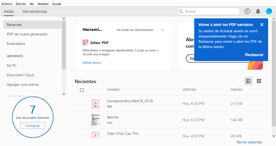Close the restore PDF notification popup
This screenshot has height=146, width=276.
click(x=262, y=25)
